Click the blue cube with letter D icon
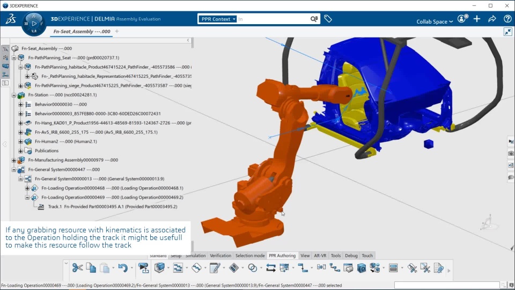Viewport: 515px width, 290px height. click(x=361, y=268)
